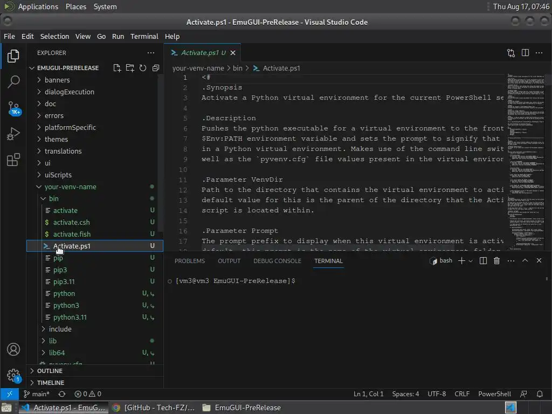Open the Search view in activity bar
This screenshot has height=414, width=552.
[13, 82]
